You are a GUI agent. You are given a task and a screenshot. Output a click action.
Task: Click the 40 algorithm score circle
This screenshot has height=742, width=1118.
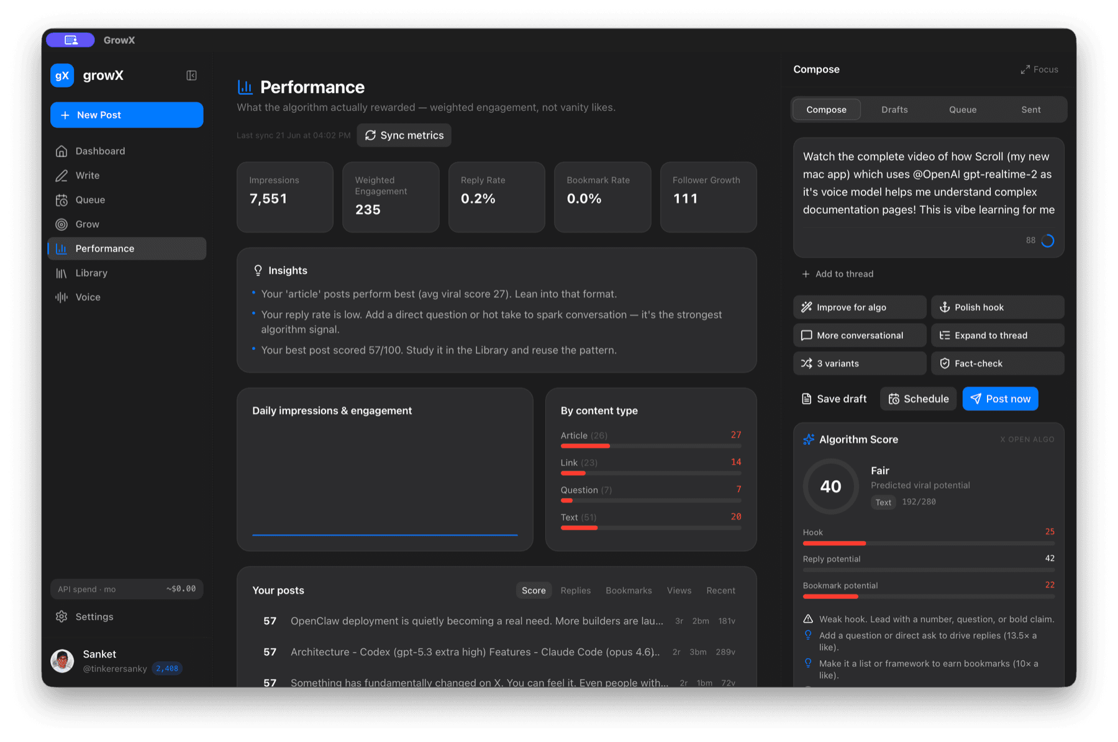pyautogui.click(x=831, y=486)
